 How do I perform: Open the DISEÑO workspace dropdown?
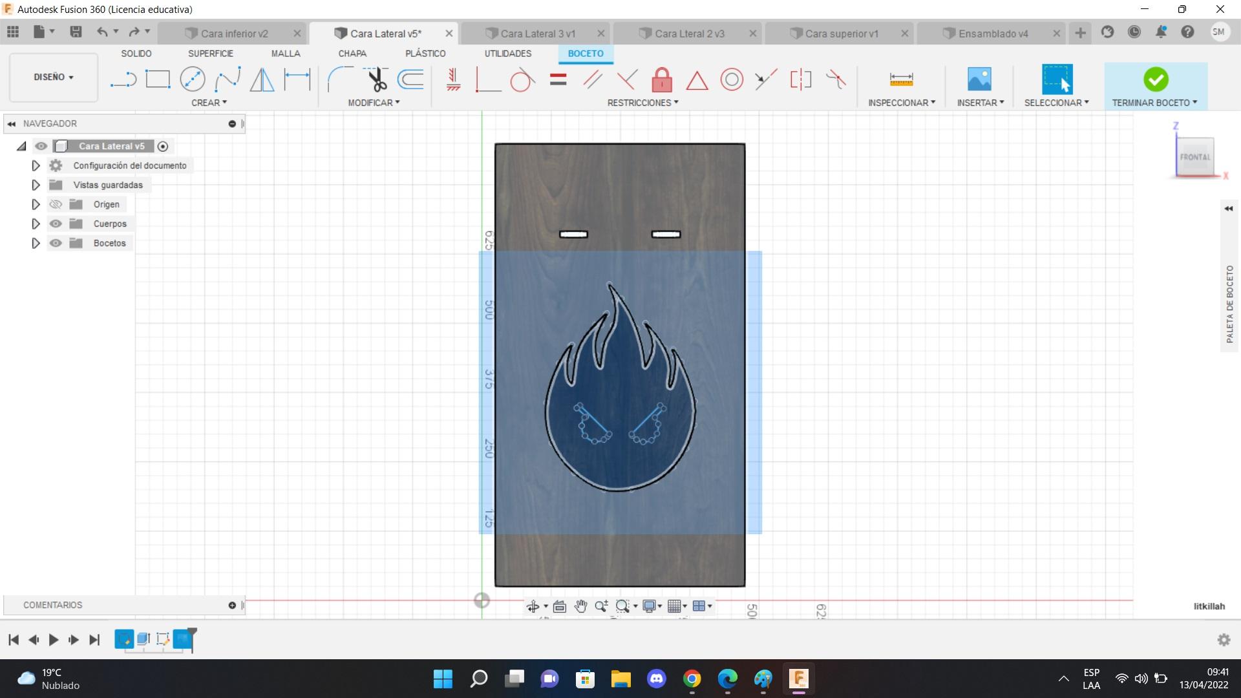54,77
